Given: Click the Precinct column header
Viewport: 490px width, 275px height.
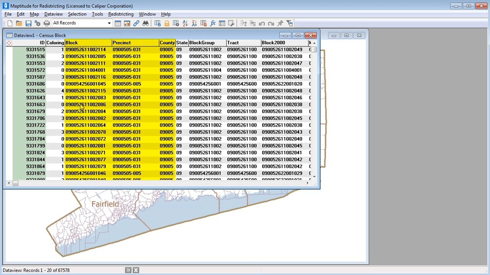Looking at the screenshot, I should click(x=135, y=43).
